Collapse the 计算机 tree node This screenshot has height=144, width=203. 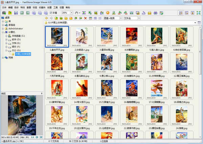(x=3, y=32)
